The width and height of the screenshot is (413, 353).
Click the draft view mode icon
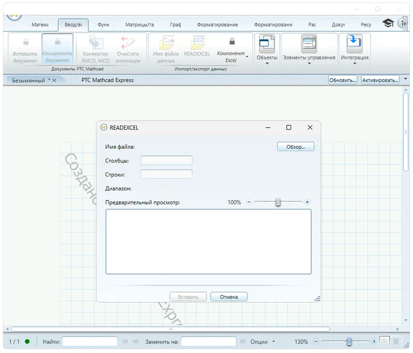point(395,342)
